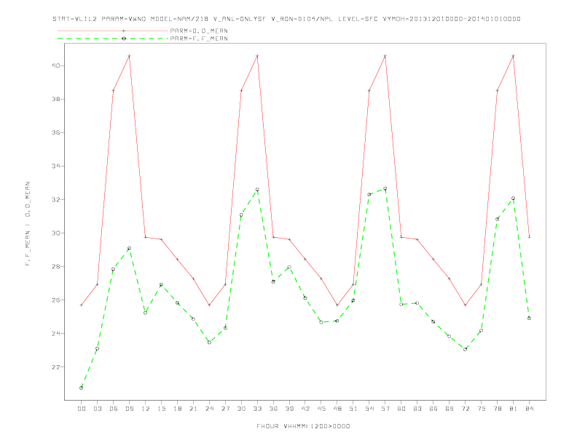577x445 pixels.
Task: Select the red solid legend line sample
Action: tap(113, 31)
